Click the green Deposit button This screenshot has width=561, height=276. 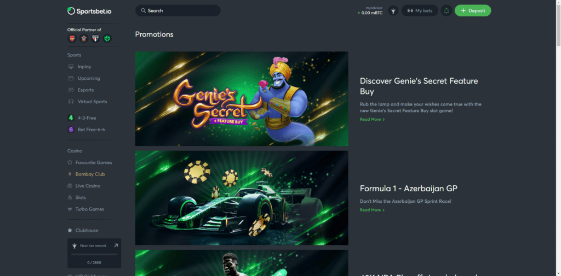pyautogui.click(x=473, y=11)
